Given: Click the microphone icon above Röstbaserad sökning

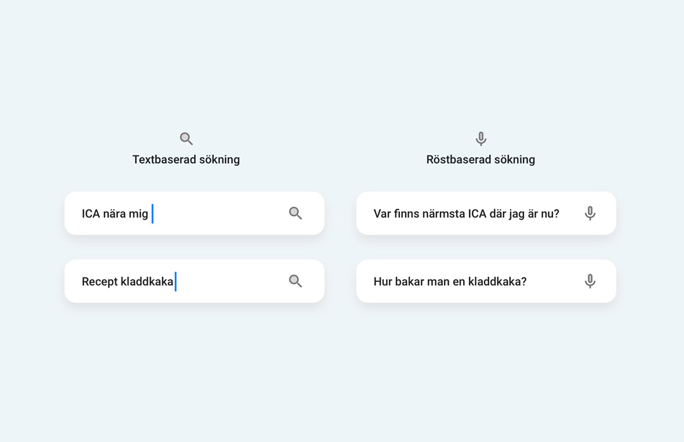Looking at the screenshot, I should (481, 139).
